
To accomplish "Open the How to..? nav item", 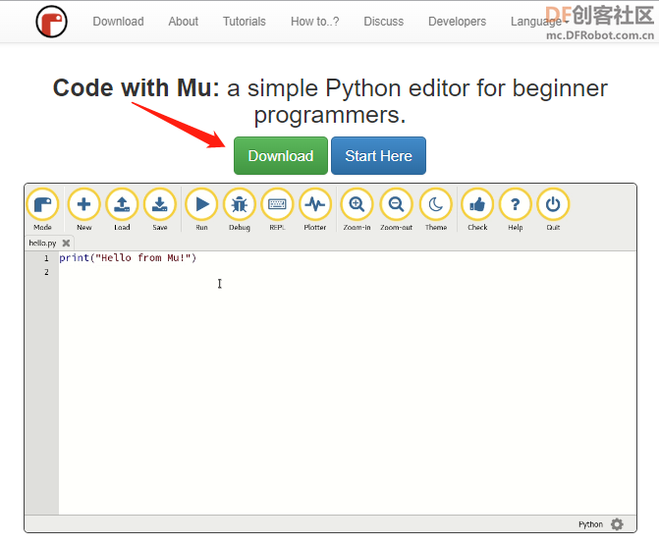I will point(315,22).
